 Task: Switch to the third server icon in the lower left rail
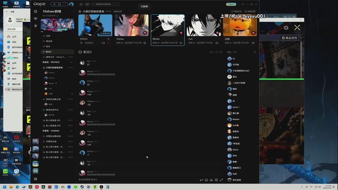(35, 156)
